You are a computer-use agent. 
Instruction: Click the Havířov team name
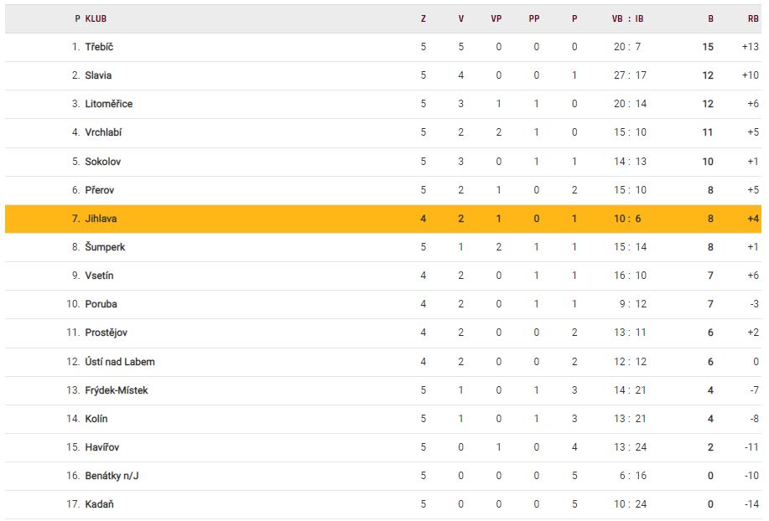pyautogui.click(x=101, y=447)
